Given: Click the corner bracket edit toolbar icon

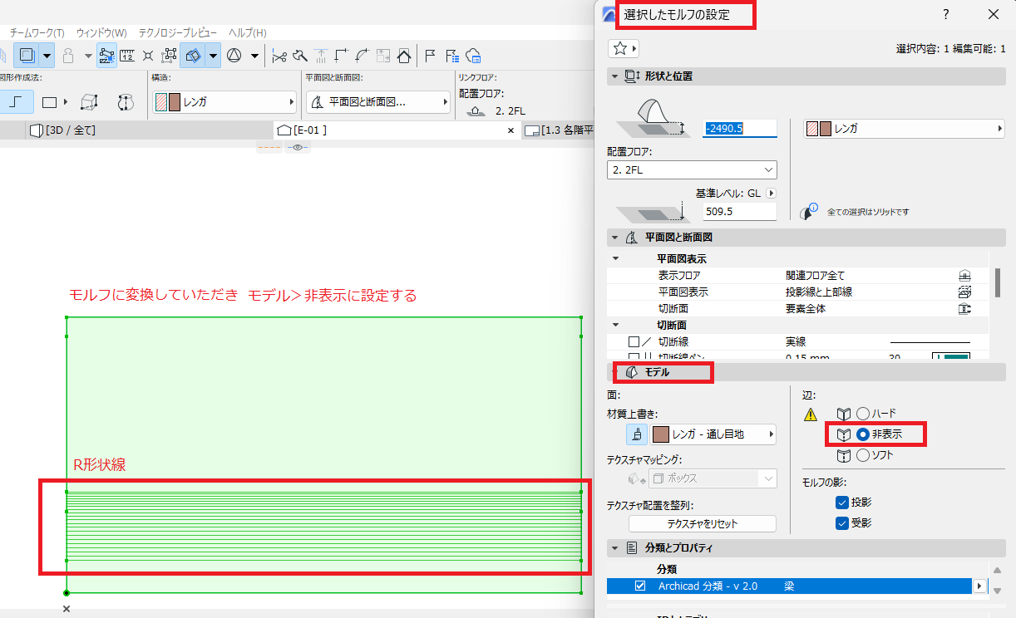Looking at the screenshot, I should tap(341, 56).
